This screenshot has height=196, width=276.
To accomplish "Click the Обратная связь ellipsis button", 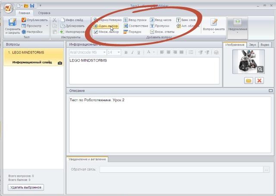I will coord(267,170).
